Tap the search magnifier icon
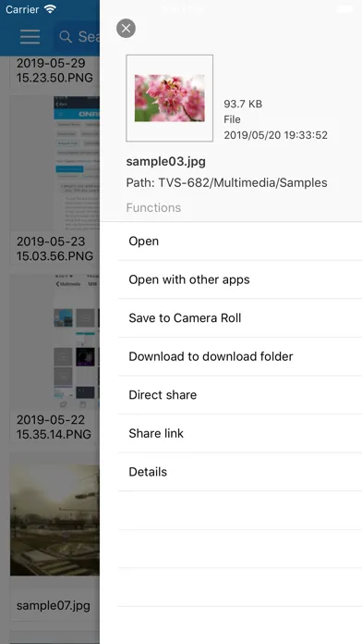362x644 pixels. (x=66, y=37)
